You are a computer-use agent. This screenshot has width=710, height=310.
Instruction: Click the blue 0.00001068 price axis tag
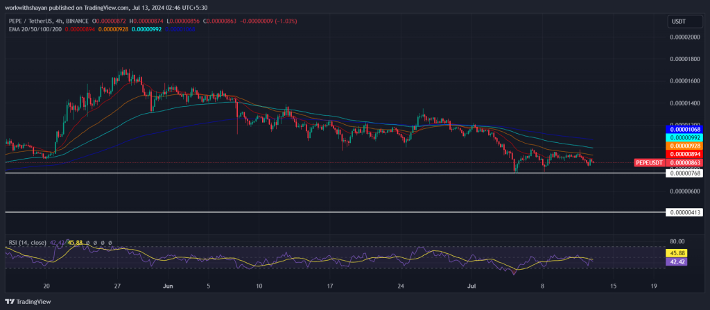click(684, 130)
